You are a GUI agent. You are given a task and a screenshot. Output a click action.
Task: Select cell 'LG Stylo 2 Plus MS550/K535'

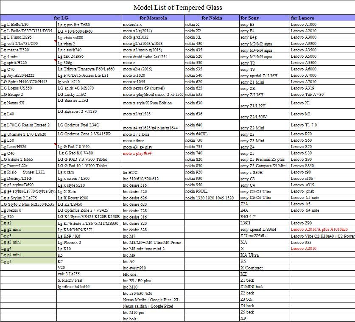click(x=28, y=204)
